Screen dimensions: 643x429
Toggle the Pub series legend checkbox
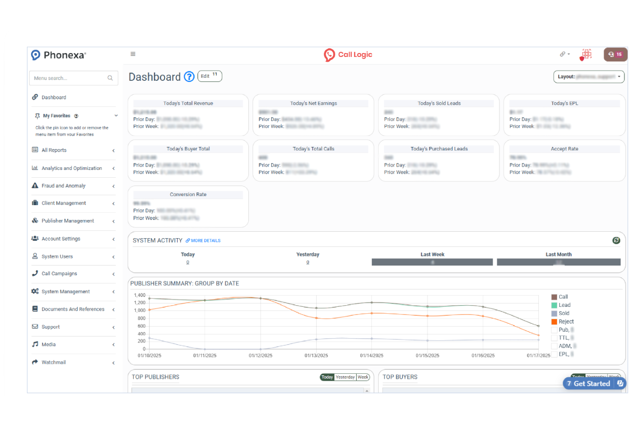pos(554,330)
